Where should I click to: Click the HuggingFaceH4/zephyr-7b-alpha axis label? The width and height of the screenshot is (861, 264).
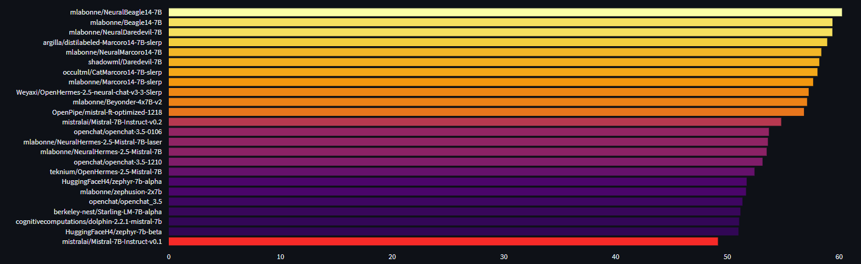[x=112, y=181]
